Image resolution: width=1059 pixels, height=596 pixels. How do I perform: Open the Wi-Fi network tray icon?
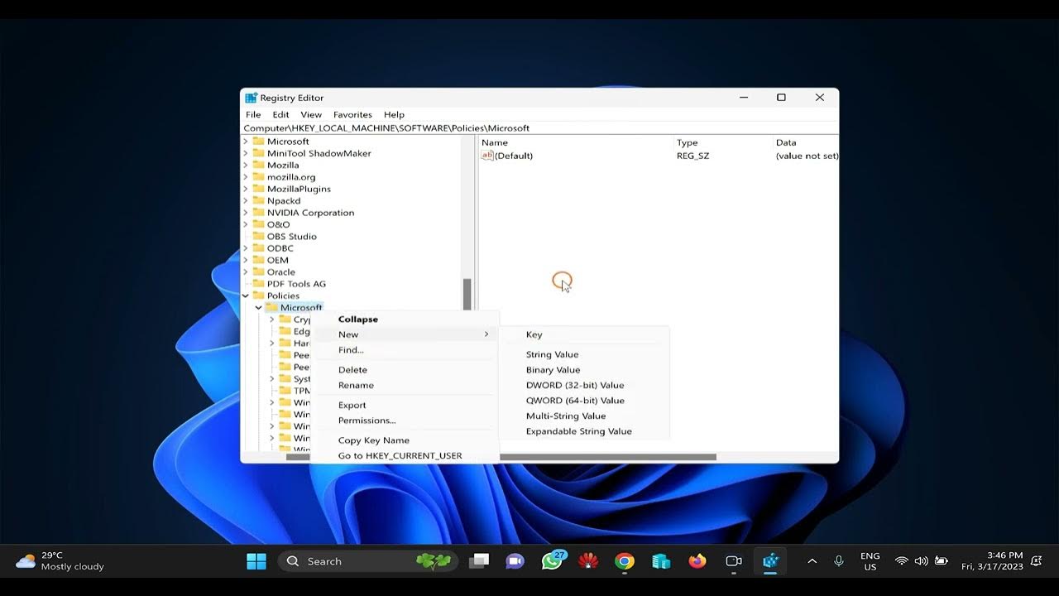[x=902, y=561]
